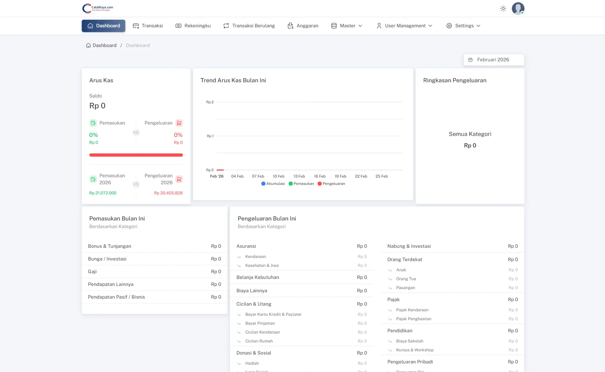
Task: Open the Rekeningku menu item
Action: tap(193, 26)
